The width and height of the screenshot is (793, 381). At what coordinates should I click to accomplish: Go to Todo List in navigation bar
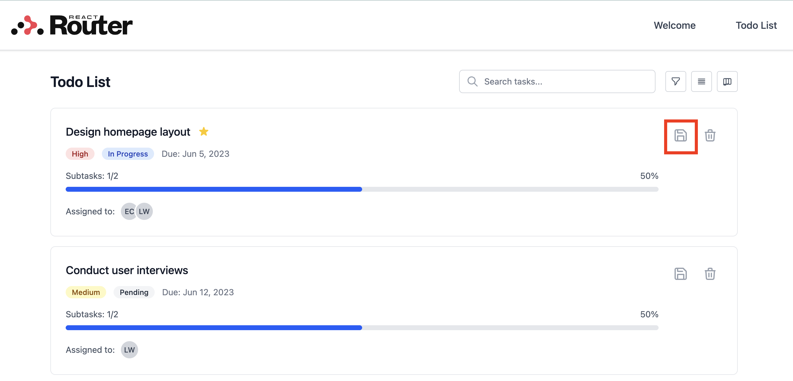click(756, 25)
